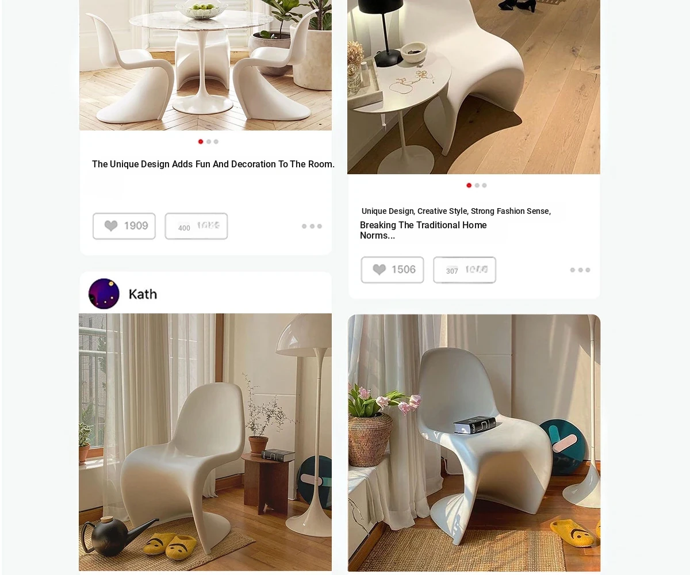Open the caption 'The Unique Design Adds Fun'
Viewport: 690px width, 575px height.
[x=213, y=164]
